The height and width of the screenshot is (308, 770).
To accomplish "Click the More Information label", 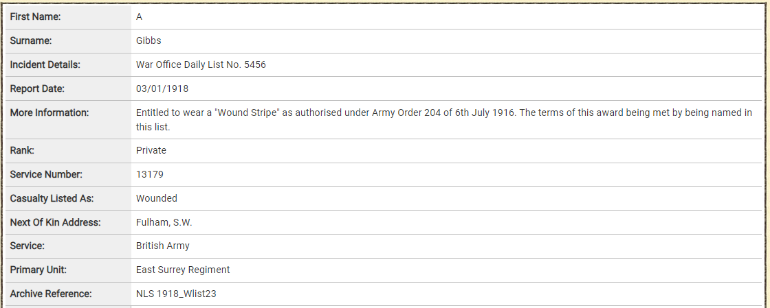I will [x=49, y=112].
